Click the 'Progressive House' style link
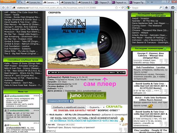 click(x=64, y=80)
